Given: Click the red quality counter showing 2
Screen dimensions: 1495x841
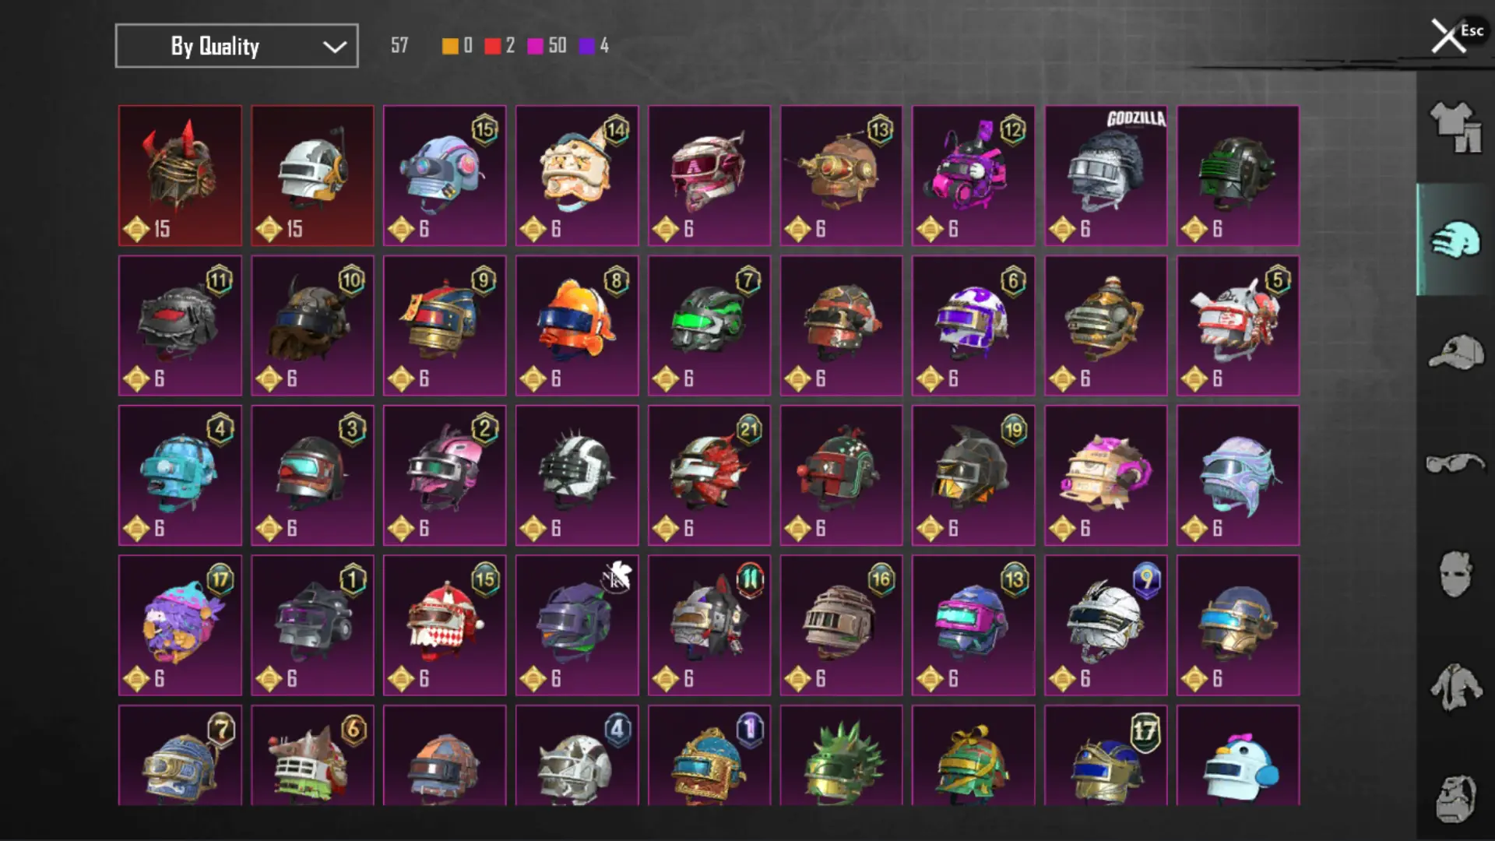Looking at the screenshot, I should [x=500, y=46].
